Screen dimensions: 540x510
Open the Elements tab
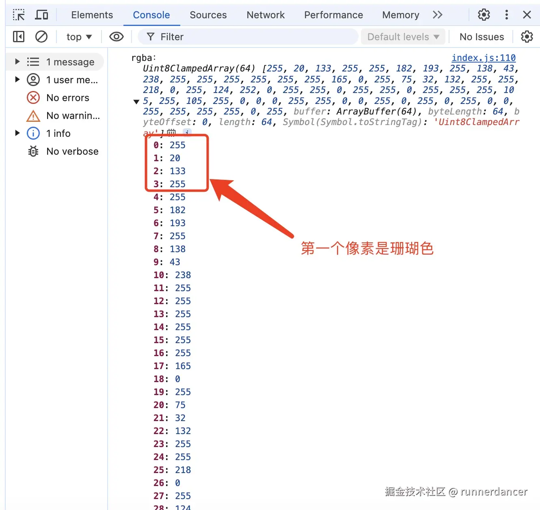tap(92, 15)
